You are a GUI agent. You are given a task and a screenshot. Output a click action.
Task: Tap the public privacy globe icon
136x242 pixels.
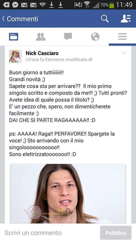coord(90,59)
